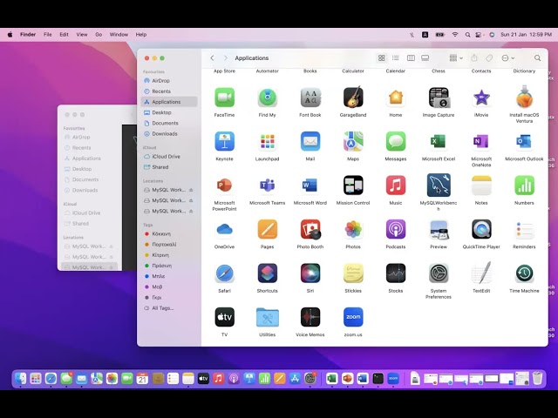Select the zoom.us app icon

tap(353, 317)
